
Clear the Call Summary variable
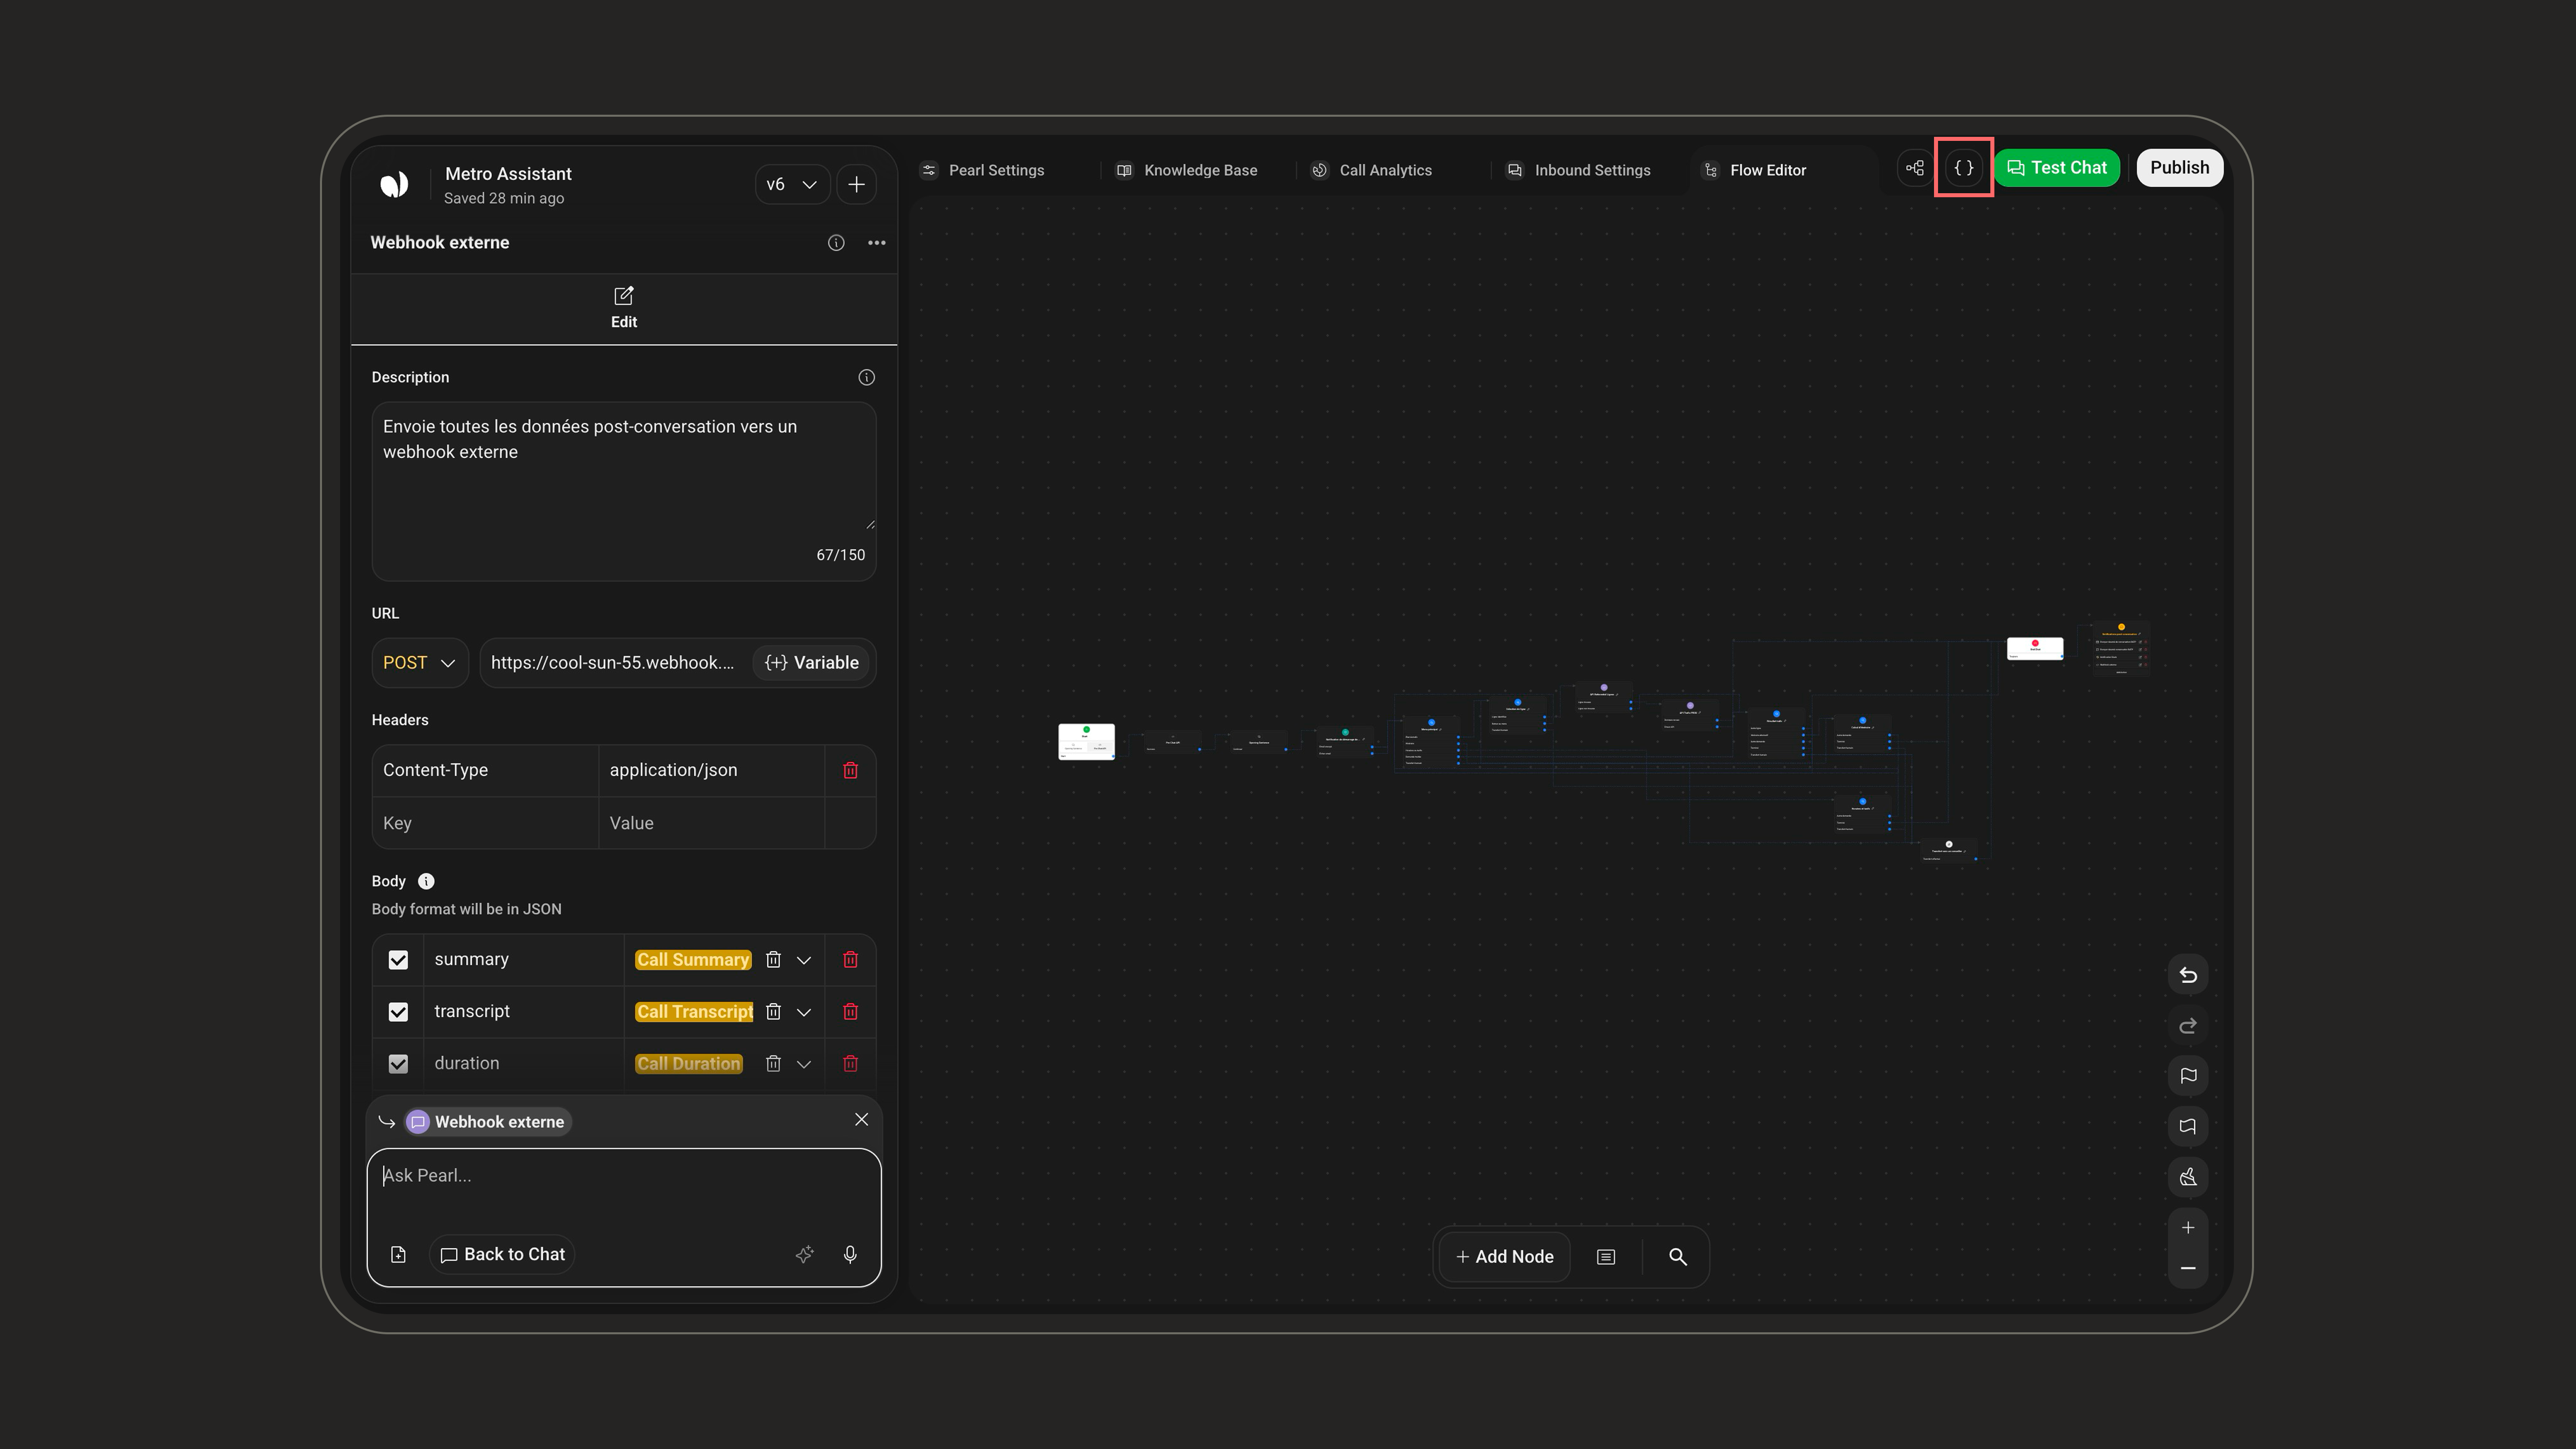773,960
